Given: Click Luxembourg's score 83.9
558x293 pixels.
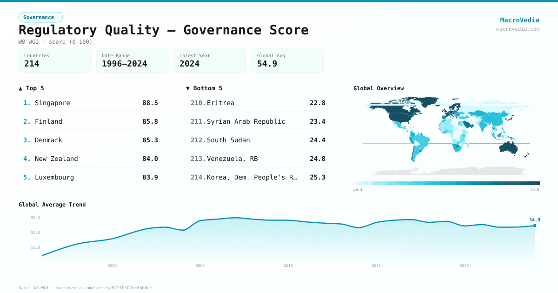Looking at the screenshot, I should tap(150, 177).
